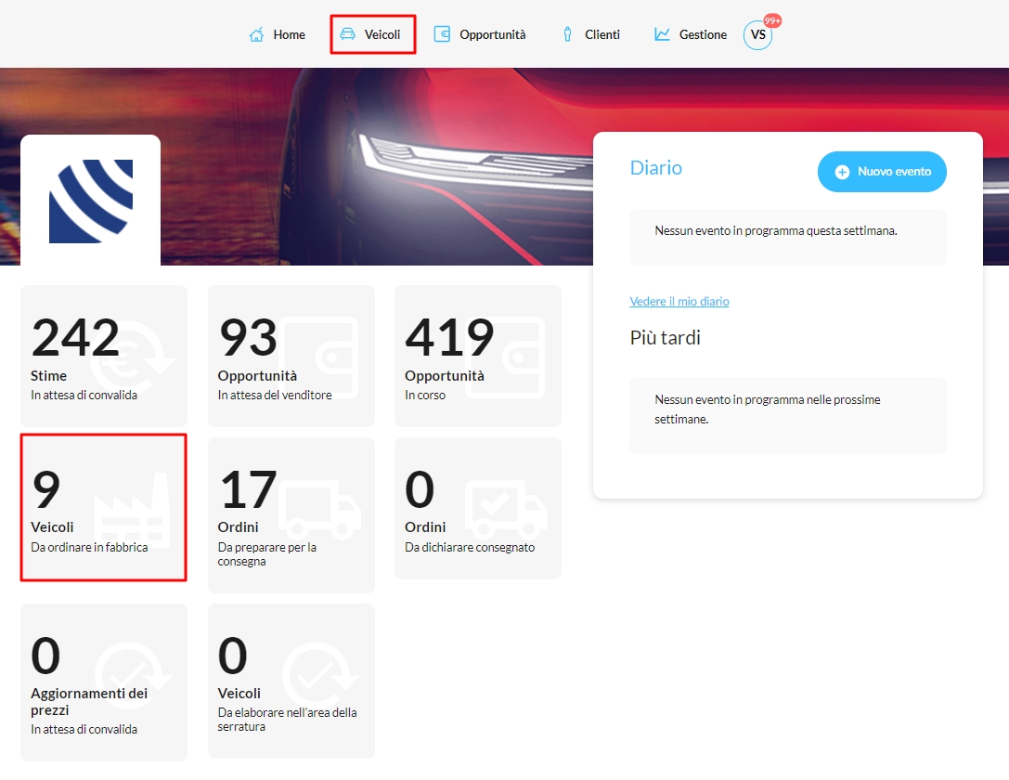Click the car icon next to Veicoli

347,34
